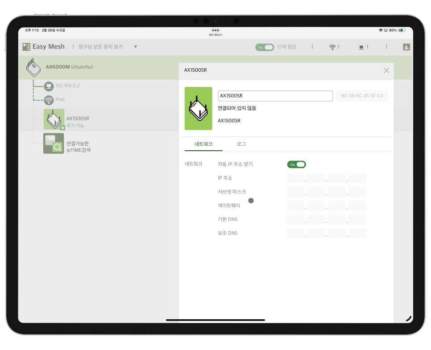Click the screen mirroring status icon
Screen dimensions: 431x350
(x=385, y=30)
